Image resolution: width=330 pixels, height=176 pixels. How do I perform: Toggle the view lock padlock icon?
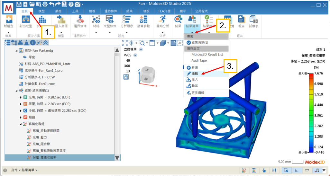tap(126, 77)
